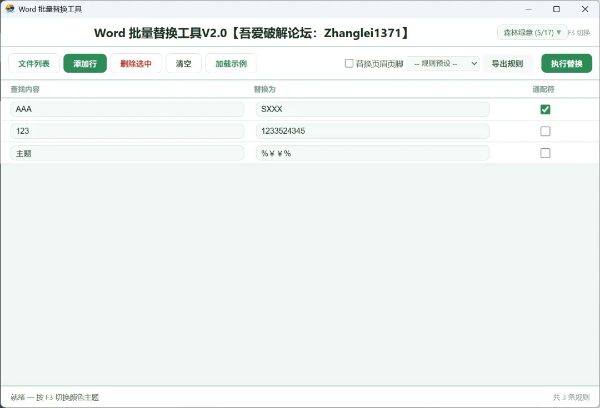Click the 替换为 column header
Image resolution: width=600 pixels, height=408 pixels.
(264, 89)
